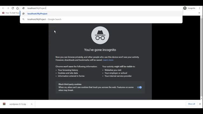This screenshot has height=114, width=203.
Task: Click the Cookies and site data bullet
Action: click(68, 73)
